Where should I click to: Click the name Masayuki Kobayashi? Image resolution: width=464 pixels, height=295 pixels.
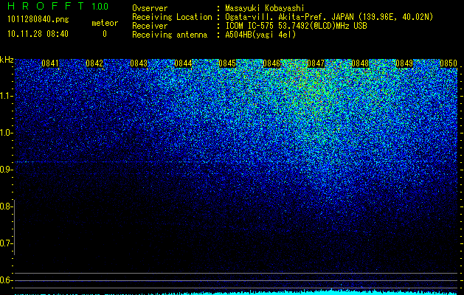click(x=265, y=8)
